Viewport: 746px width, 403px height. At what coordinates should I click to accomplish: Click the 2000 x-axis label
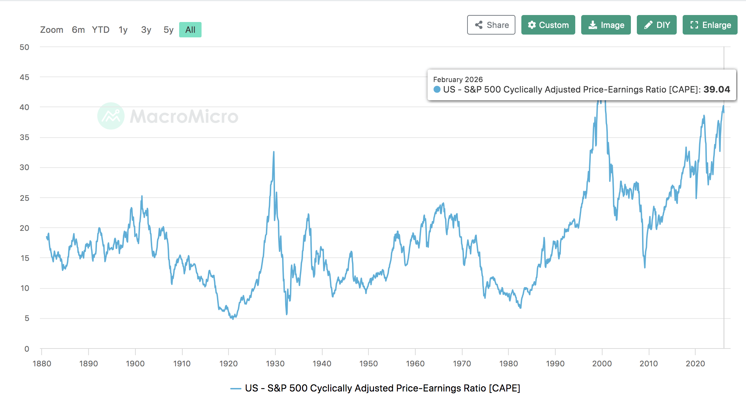point(602,364)
